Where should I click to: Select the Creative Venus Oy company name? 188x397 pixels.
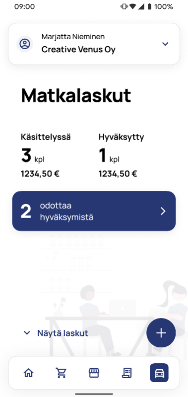tap(78, 50)
